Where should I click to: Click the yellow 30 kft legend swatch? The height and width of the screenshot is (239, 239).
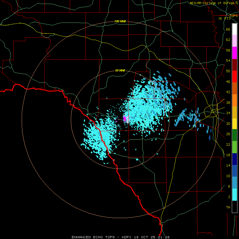pos(234,124)
